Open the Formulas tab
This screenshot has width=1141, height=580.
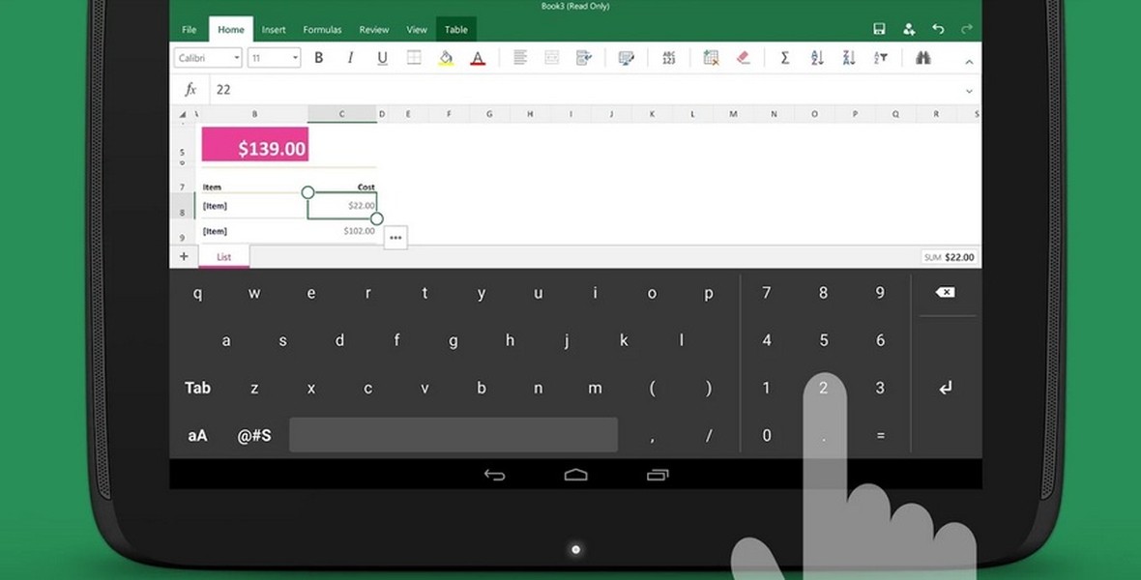pyautogui.click(x=322, y=30)
